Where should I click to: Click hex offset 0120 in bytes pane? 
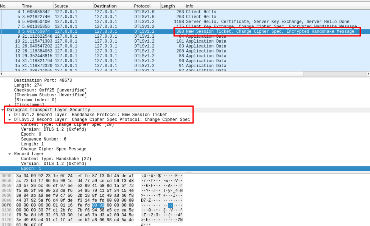pos(7,220)
